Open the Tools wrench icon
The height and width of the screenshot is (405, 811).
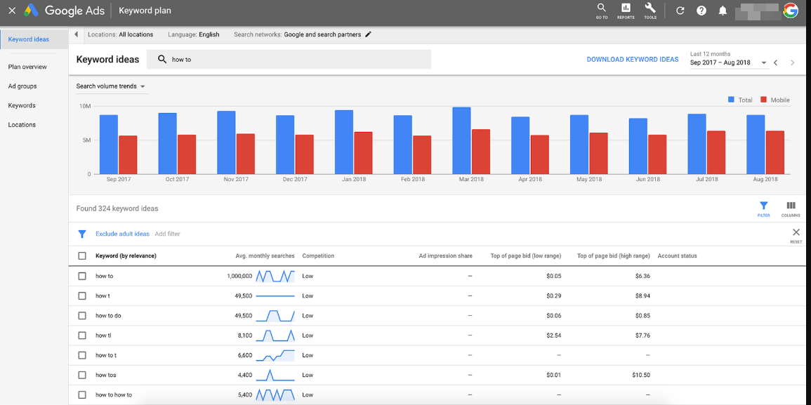pyautogui.click(x=650, y=10)
